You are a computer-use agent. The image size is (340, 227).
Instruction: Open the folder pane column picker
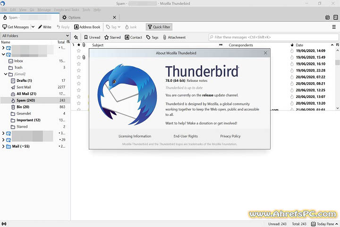pyautogui.click(x=68, y=42)
